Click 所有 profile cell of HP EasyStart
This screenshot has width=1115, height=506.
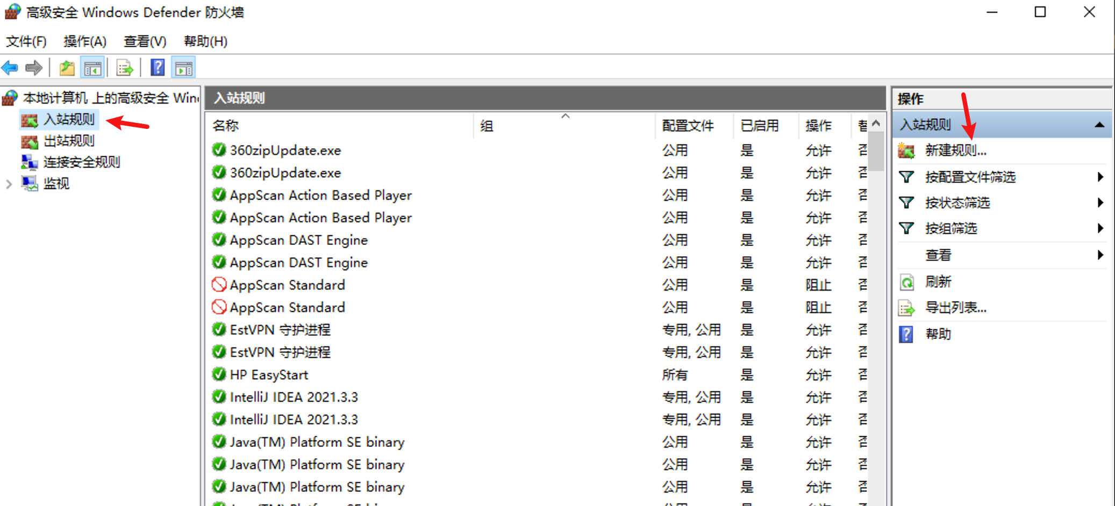[675, 374]
